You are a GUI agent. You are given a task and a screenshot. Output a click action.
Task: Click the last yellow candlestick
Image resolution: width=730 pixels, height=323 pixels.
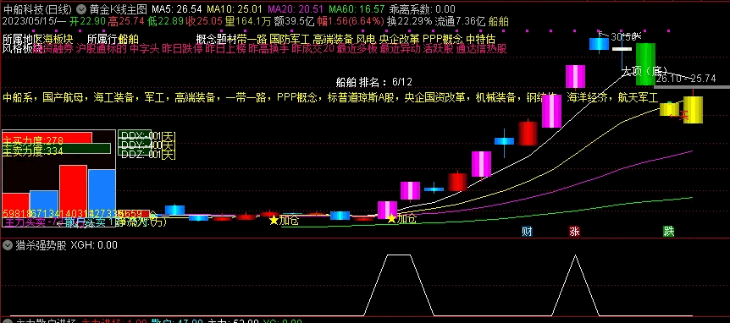(x=693, y=110)
